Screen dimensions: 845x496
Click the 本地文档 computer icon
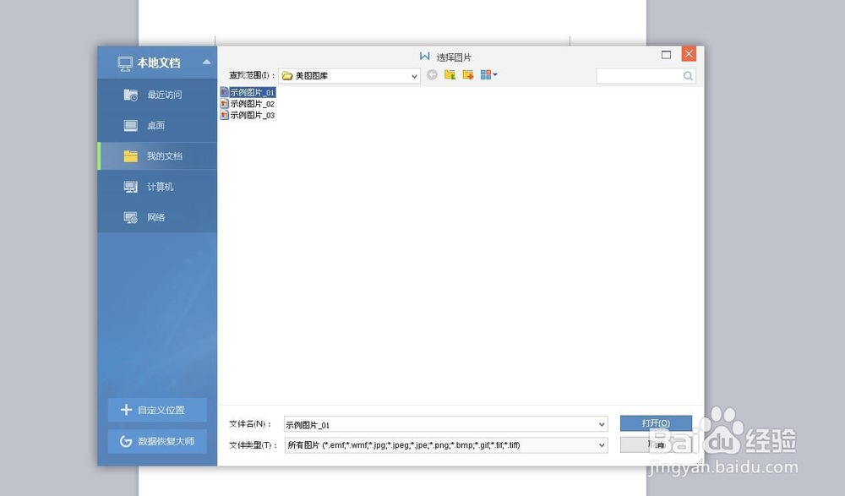pos(125,63)
